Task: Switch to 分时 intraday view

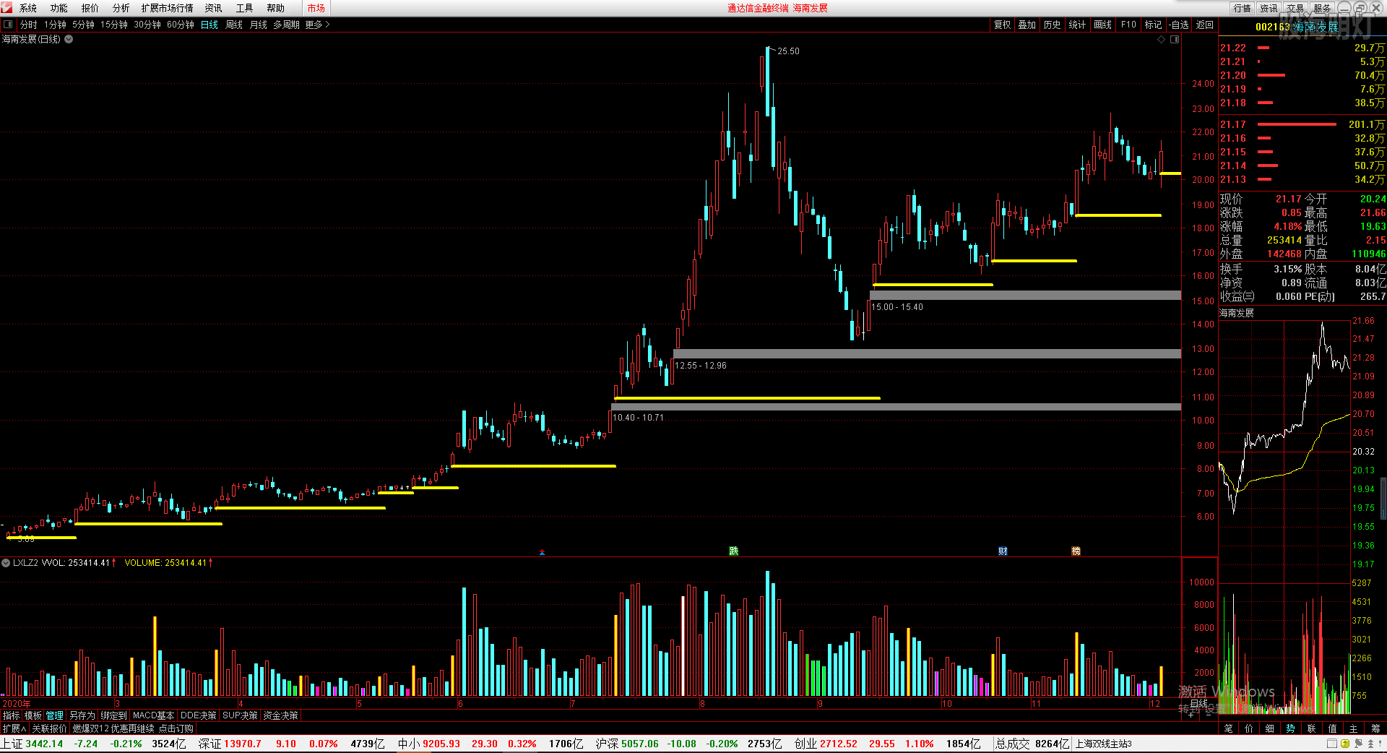Action: (29, 25)
